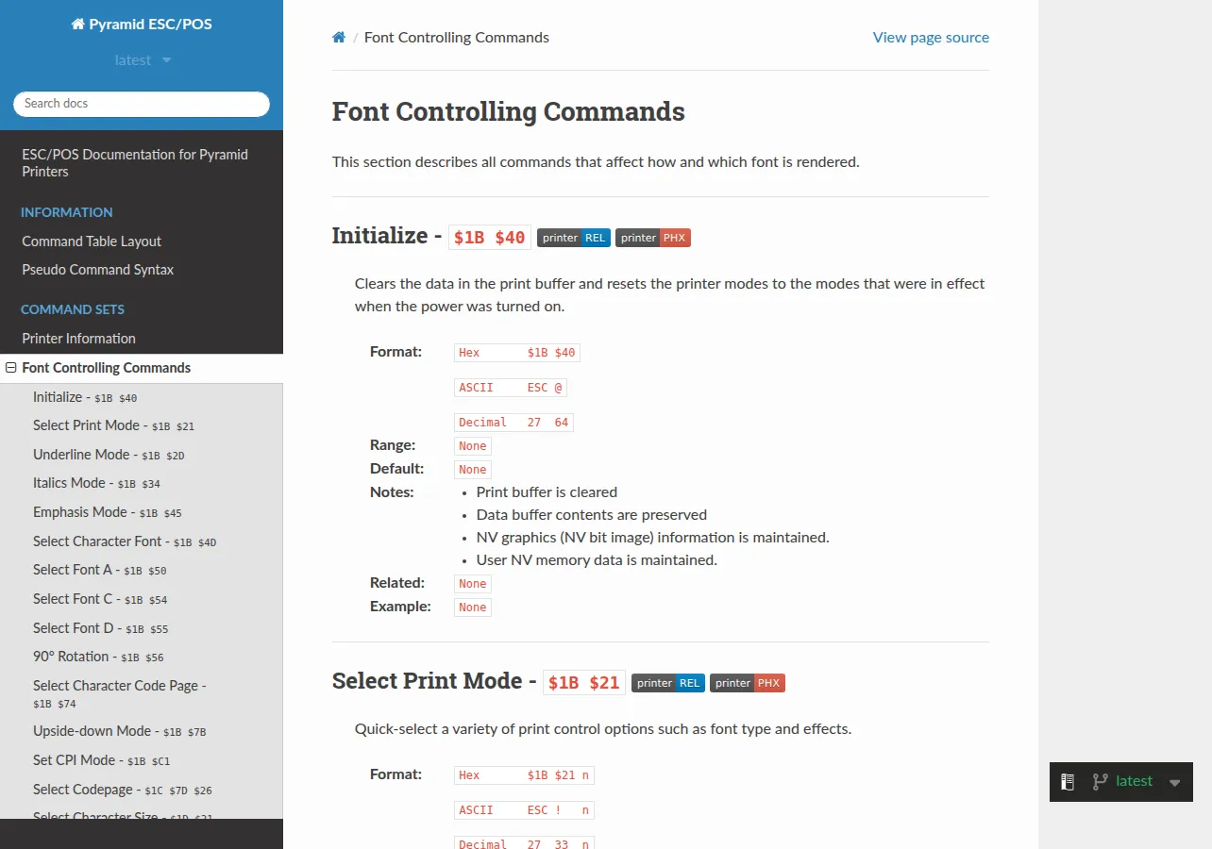
Task: Expand the bottom-right version flyout caret
Action: tap(1174, 782)
